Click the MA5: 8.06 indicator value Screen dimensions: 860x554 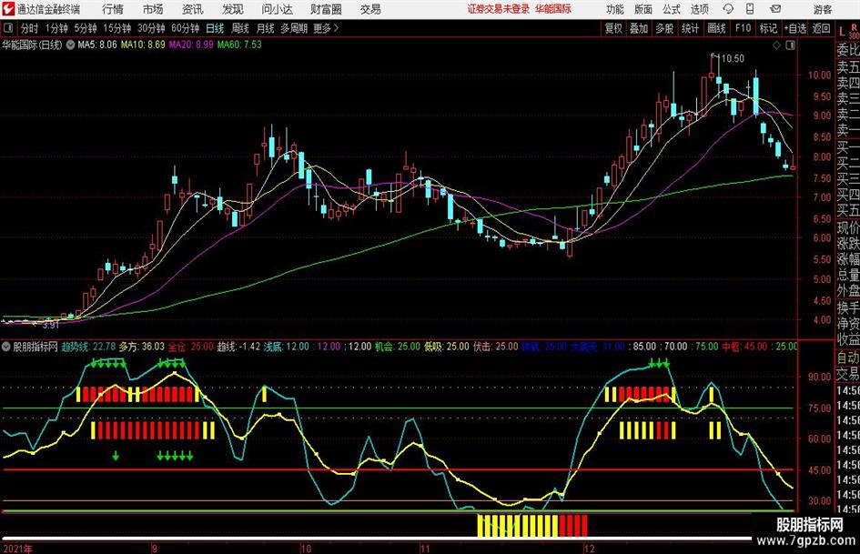[x=97, y=45]
